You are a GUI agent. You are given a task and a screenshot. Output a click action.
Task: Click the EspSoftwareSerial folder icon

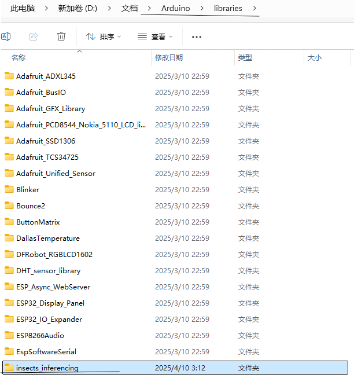pyautogui.click(x=9, y=351)
